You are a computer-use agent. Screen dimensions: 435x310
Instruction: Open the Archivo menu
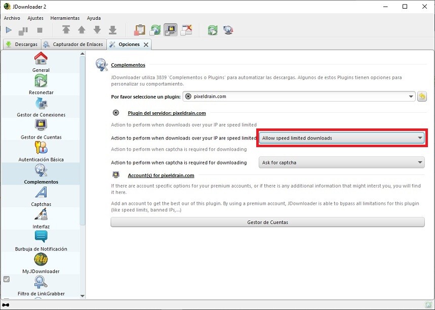point(12,18)
